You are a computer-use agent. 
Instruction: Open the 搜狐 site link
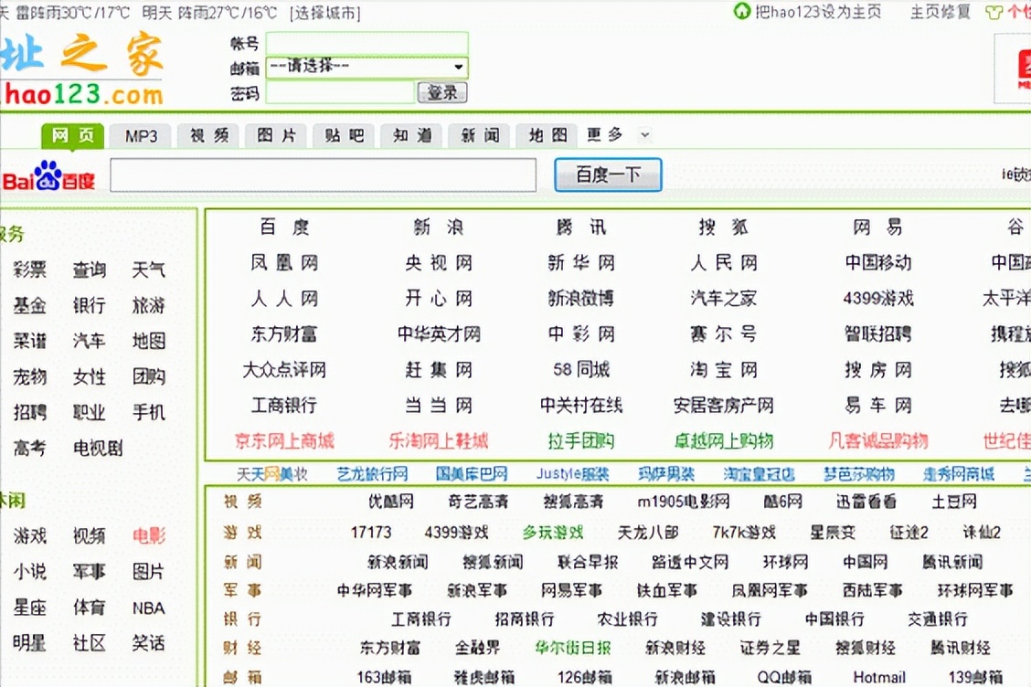(723, 227)
